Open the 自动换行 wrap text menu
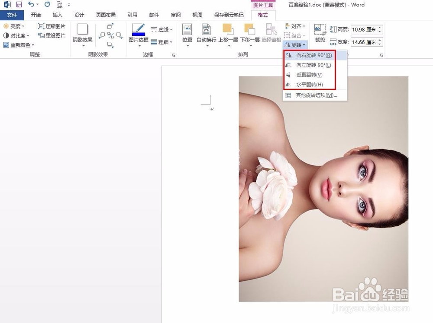 206,35
